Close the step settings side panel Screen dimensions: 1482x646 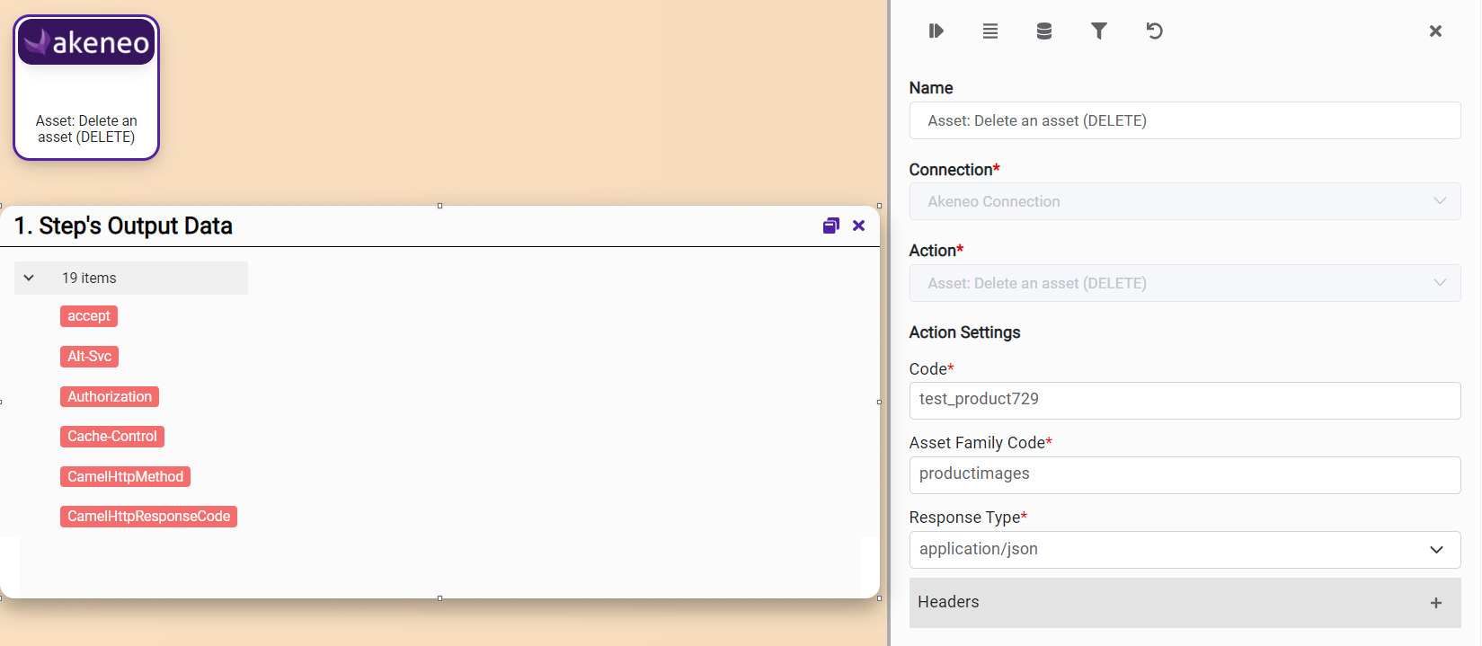point(1435,31)
